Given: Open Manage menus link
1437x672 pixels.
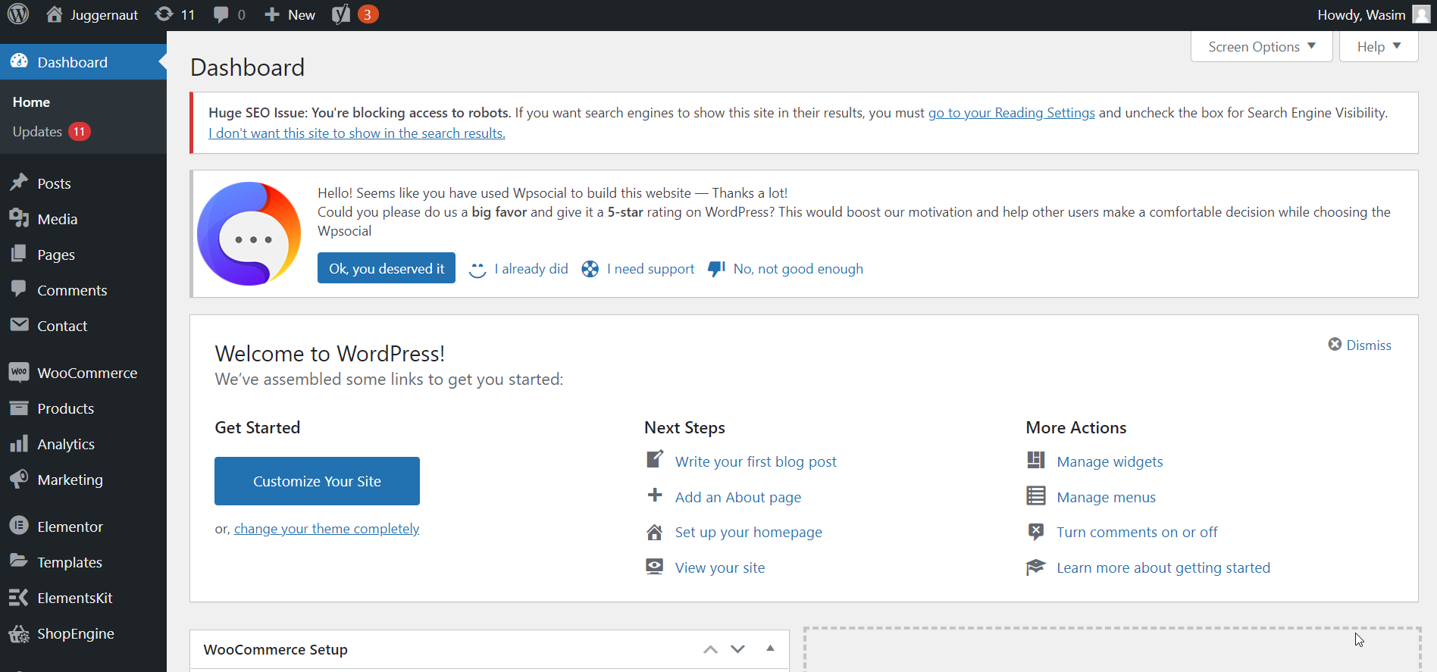Looking at the screenshot, I should pos(1107,497).
